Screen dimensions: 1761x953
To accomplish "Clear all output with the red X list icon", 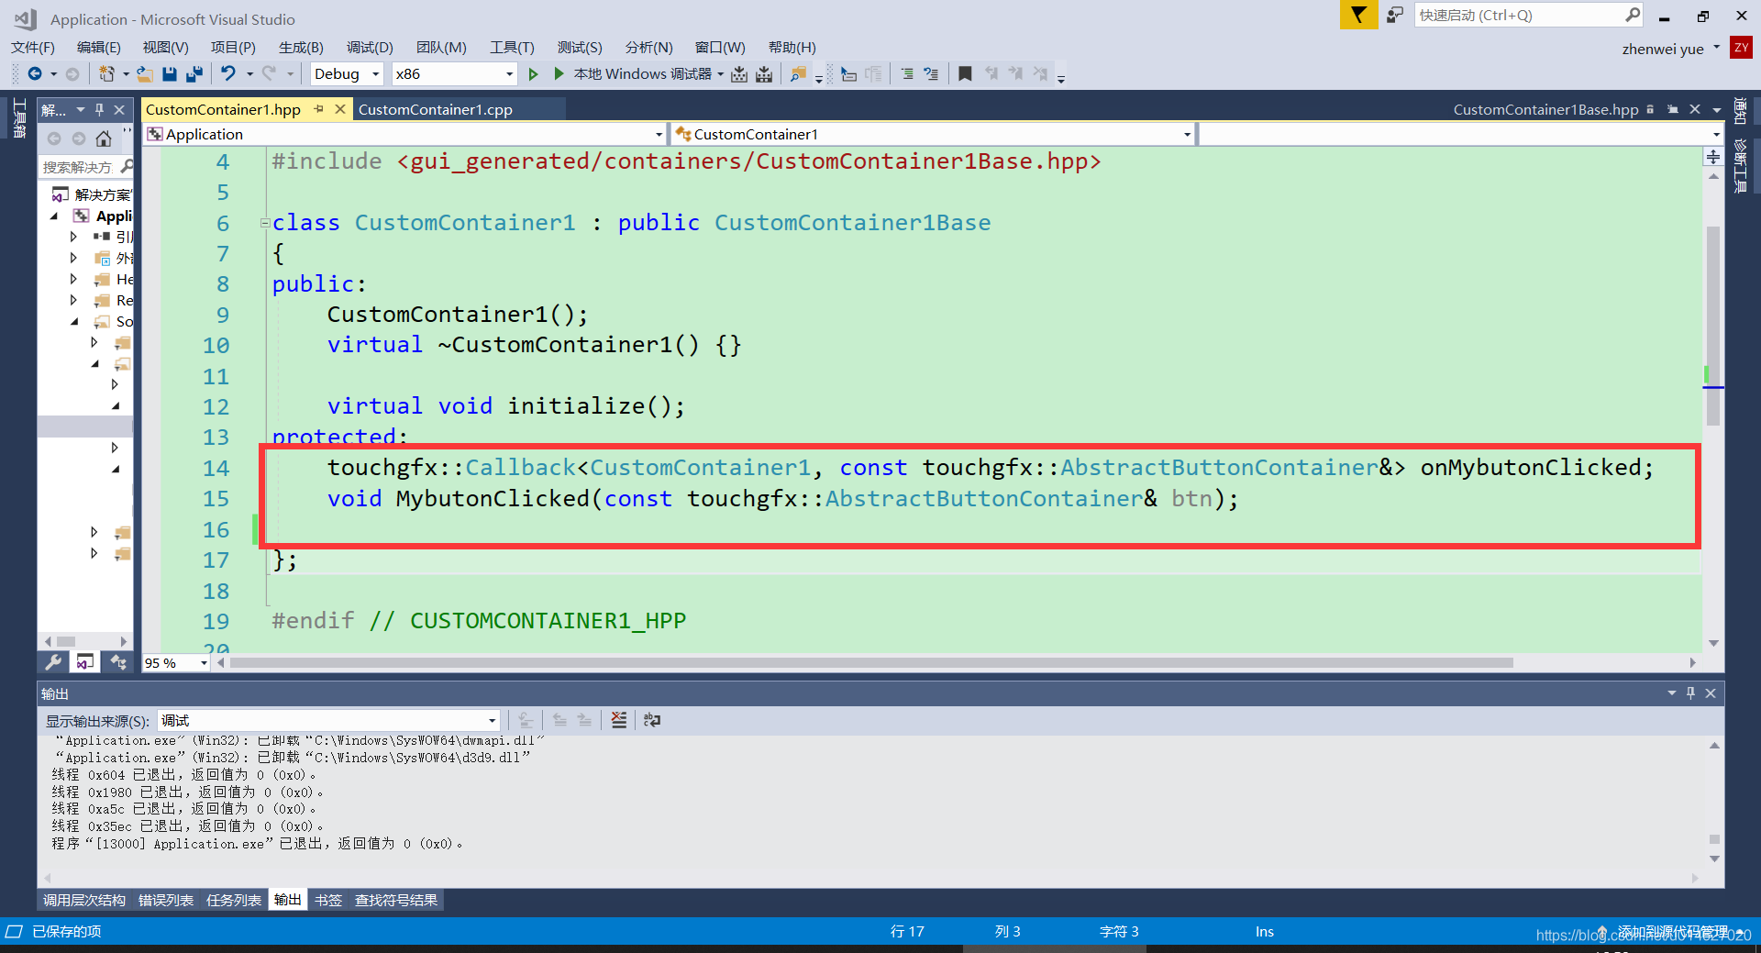I will click(x=619, y=720).
